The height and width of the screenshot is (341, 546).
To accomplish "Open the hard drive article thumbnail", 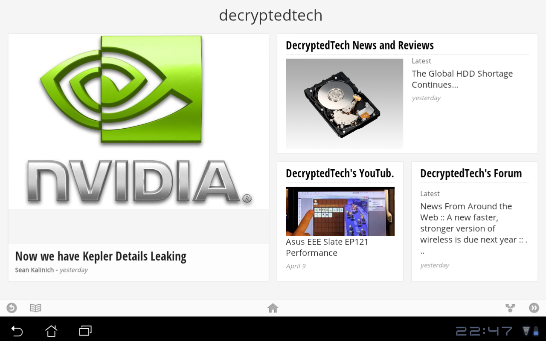I will (x=344, y=104).
